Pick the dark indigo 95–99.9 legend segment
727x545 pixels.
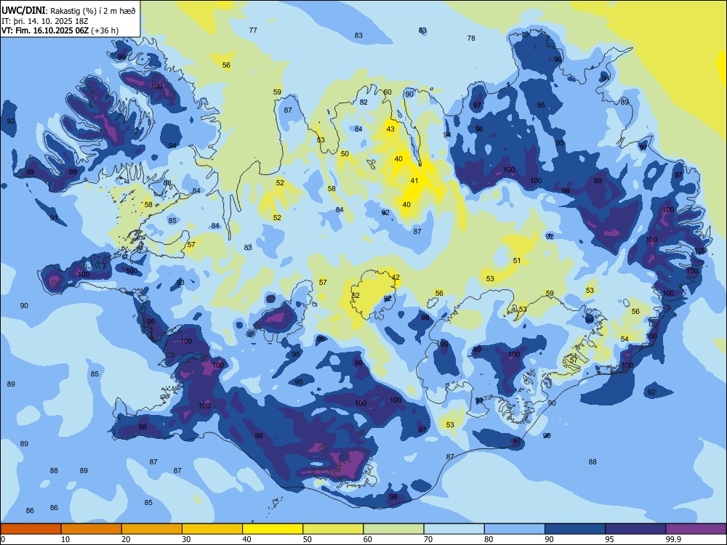635,529
